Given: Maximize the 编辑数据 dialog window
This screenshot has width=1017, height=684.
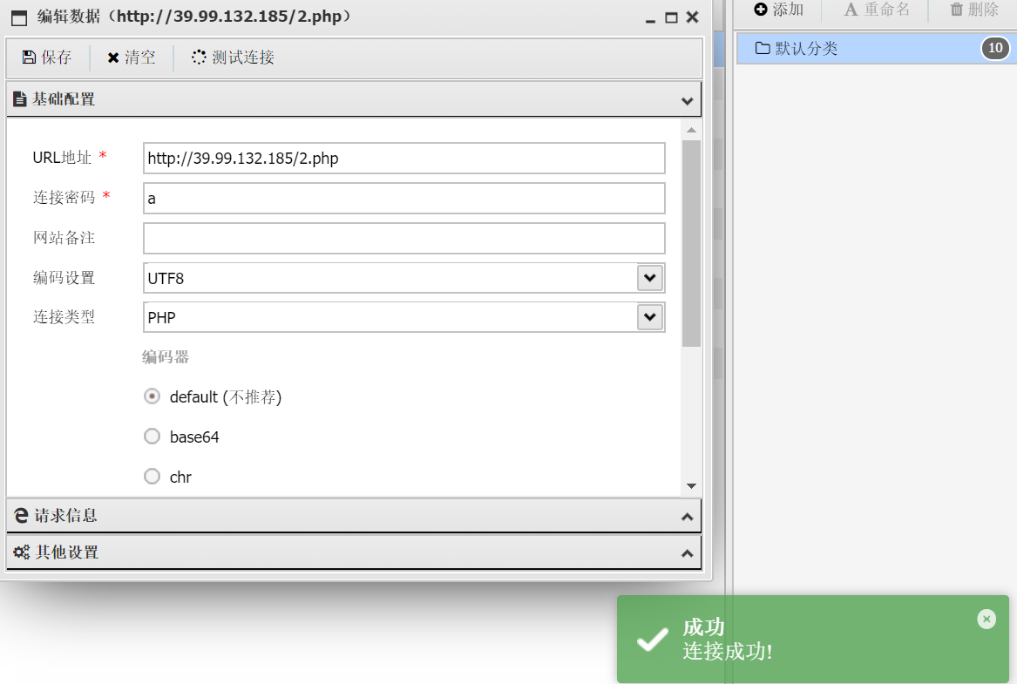Looking at the screenshot, I should [671, 17].
